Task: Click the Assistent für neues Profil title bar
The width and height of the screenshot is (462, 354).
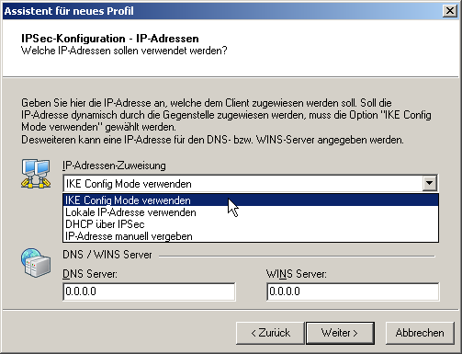Action: tap(222, 11)
